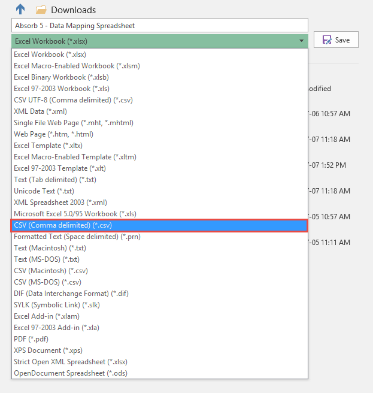Click the Downloads folder icon

(41, 10)
